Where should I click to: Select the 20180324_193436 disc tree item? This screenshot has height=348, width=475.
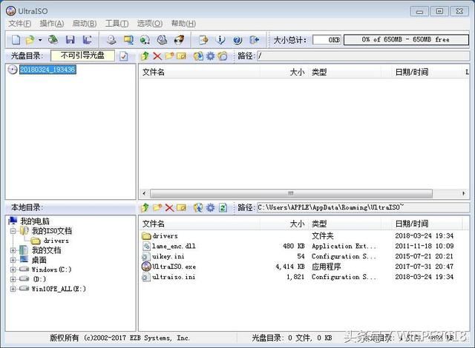tap(47, 70)
